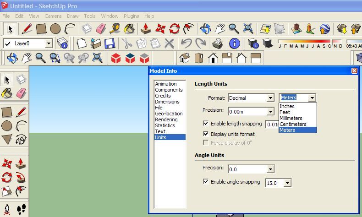Click the Pan hand tool in top toolbar
Image resolution: width=362 pixels, height=217 pixels.
pyautogui.click(x=220, y=29)
